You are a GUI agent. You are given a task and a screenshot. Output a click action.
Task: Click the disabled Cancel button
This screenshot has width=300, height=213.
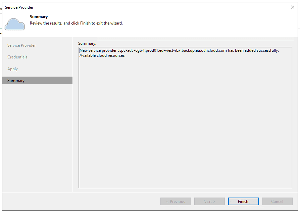[277, 201]
